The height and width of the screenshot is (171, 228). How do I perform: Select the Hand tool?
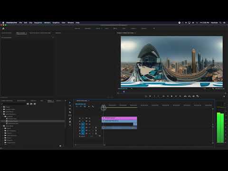[x=70, y=122]
